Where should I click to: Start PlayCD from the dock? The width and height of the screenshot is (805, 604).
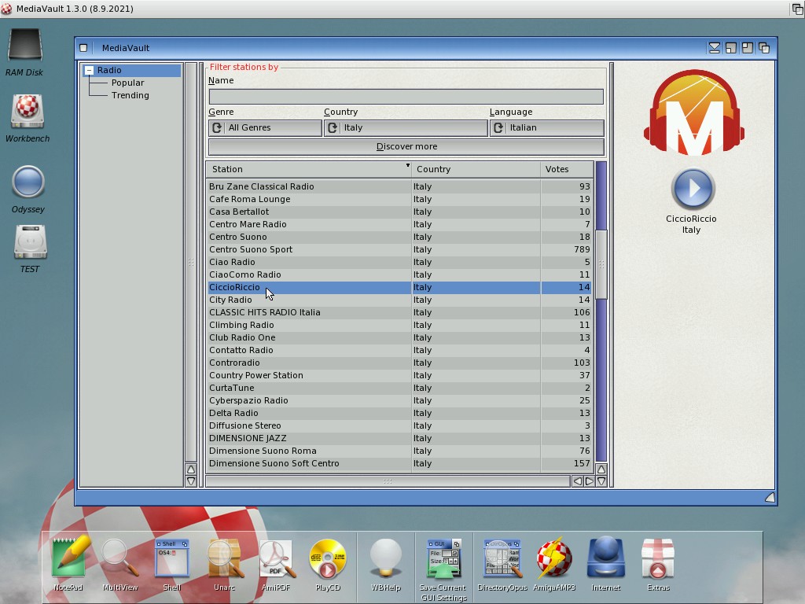tap(328, 559)
